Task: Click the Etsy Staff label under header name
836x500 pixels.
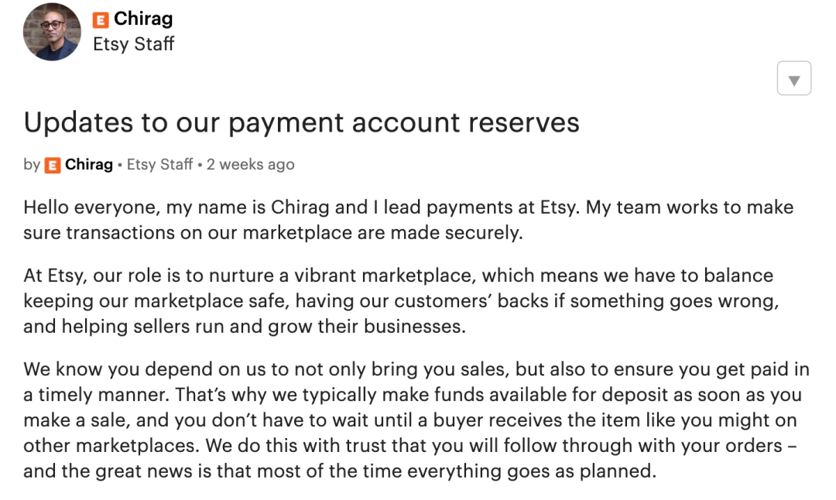Action: coord(134,43)
